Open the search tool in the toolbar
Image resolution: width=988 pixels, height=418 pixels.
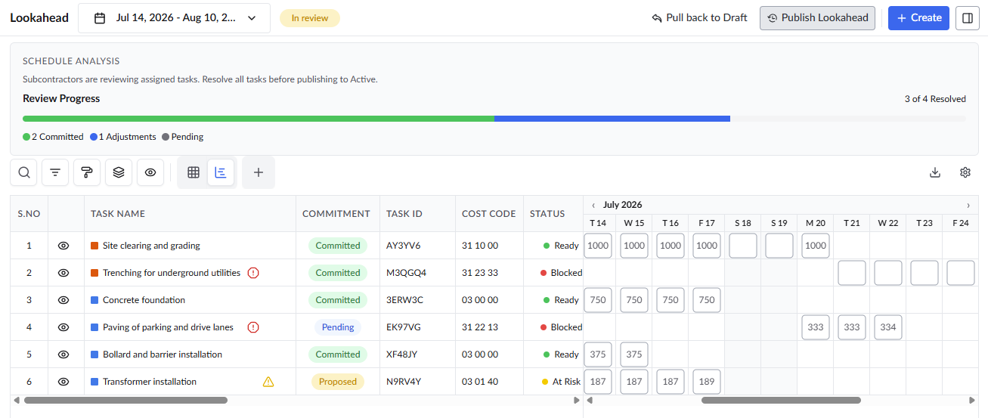24,172
